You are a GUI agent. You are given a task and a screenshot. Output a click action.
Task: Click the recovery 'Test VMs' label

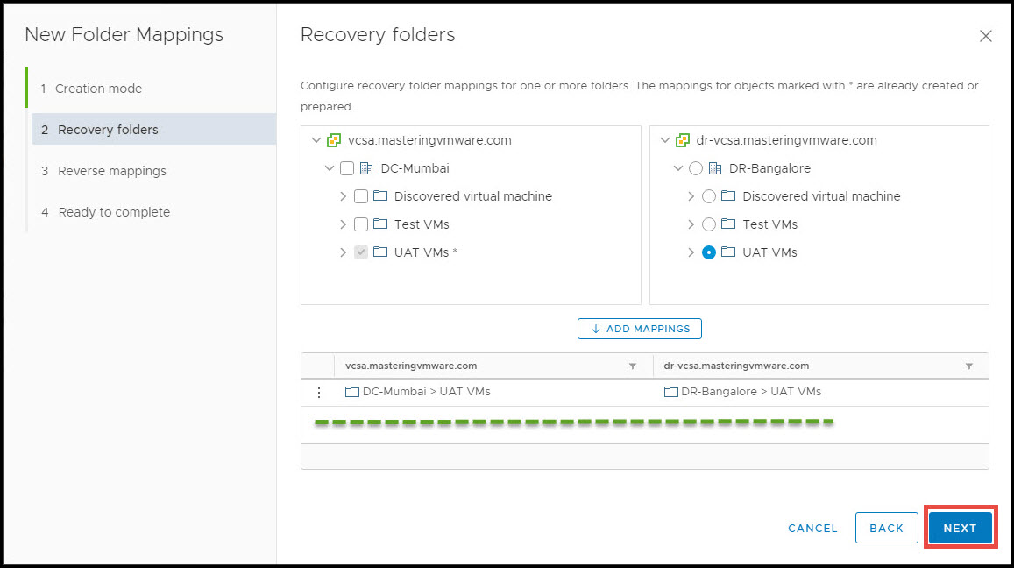(770, 224)
